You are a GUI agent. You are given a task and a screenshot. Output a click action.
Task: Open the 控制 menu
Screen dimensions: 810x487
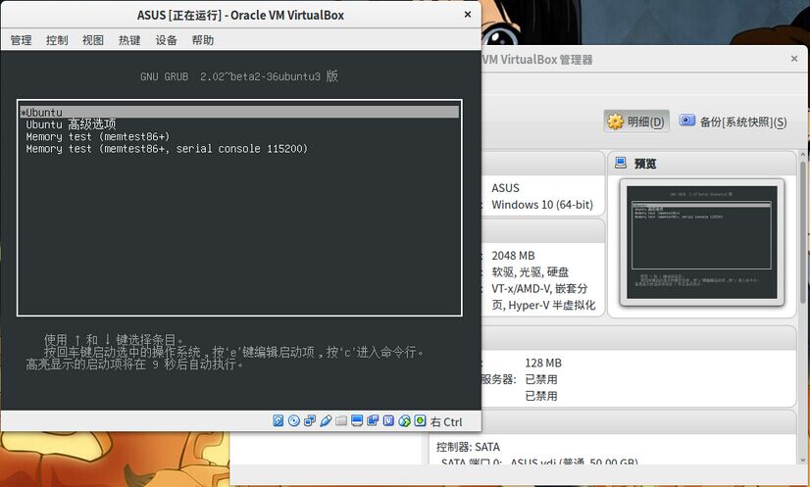pos(57,40)
